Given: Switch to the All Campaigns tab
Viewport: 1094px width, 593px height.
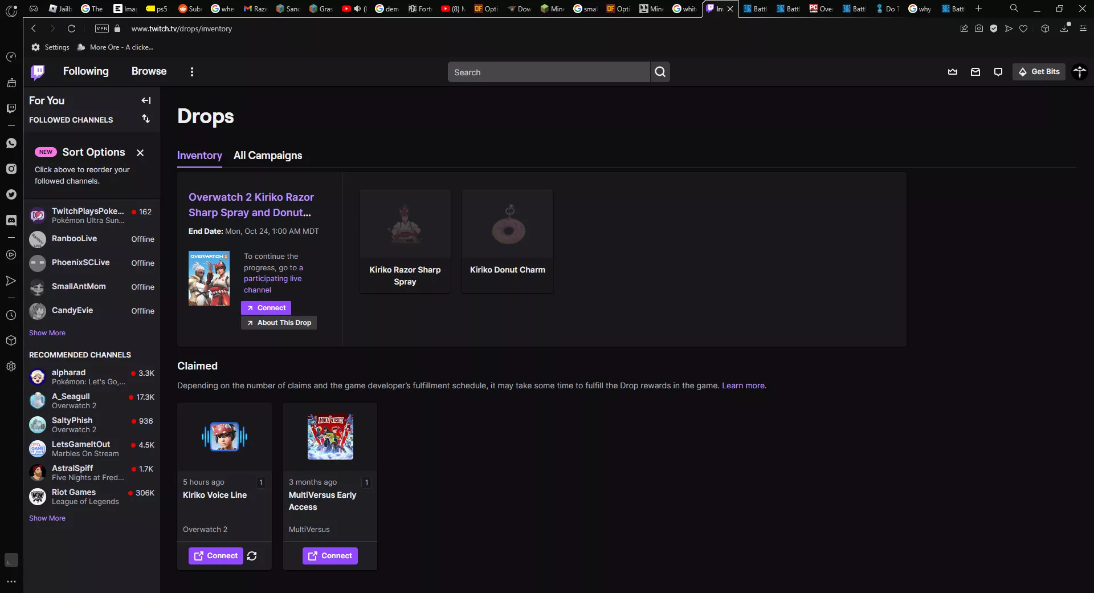Looking at the screenshot, I should (x=267, y=156).
